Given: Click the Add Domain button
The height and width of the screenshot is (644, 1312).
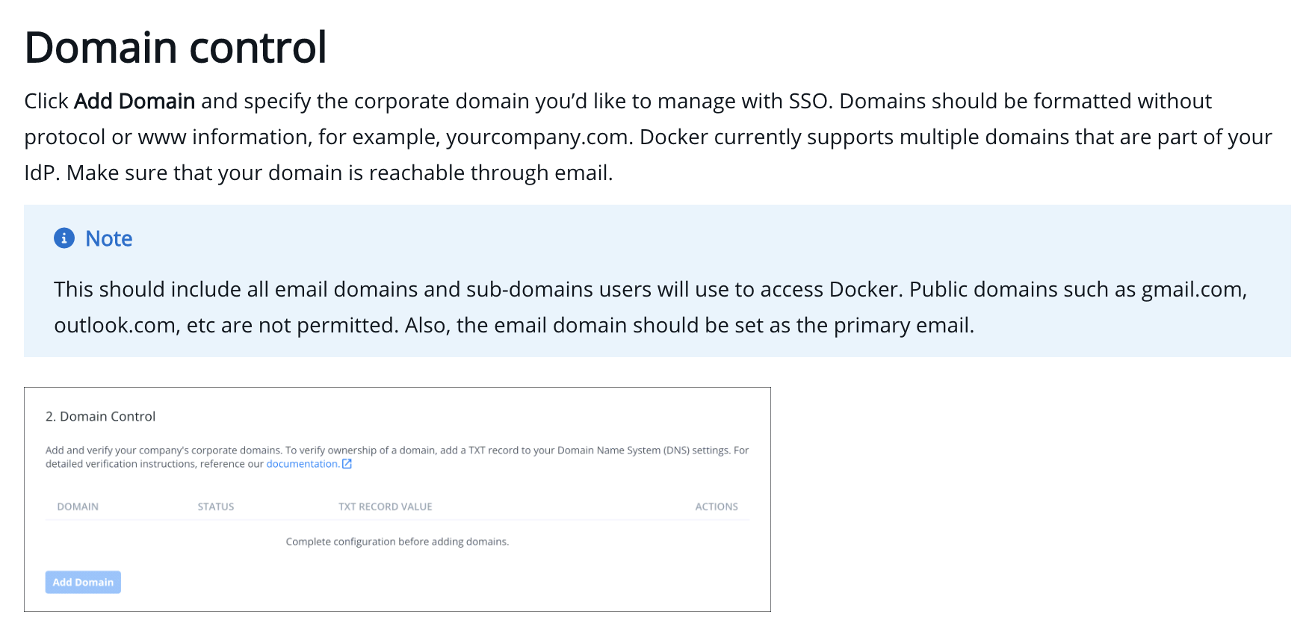Looking at the screenshot, I should (83, 582).
